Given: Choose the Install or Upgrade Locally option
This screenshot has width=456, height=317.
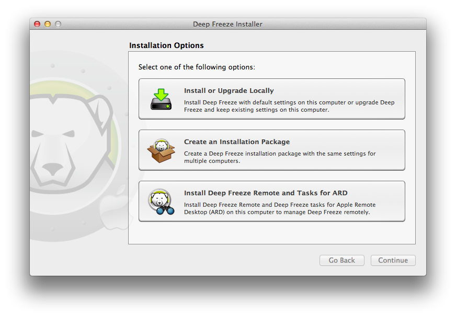Looking at the screenshot, I should coord(272,99).
